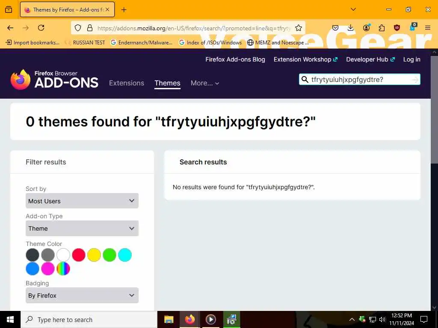Open the Endermanch/Malware bookmark
438x328 pixels.
142,43
